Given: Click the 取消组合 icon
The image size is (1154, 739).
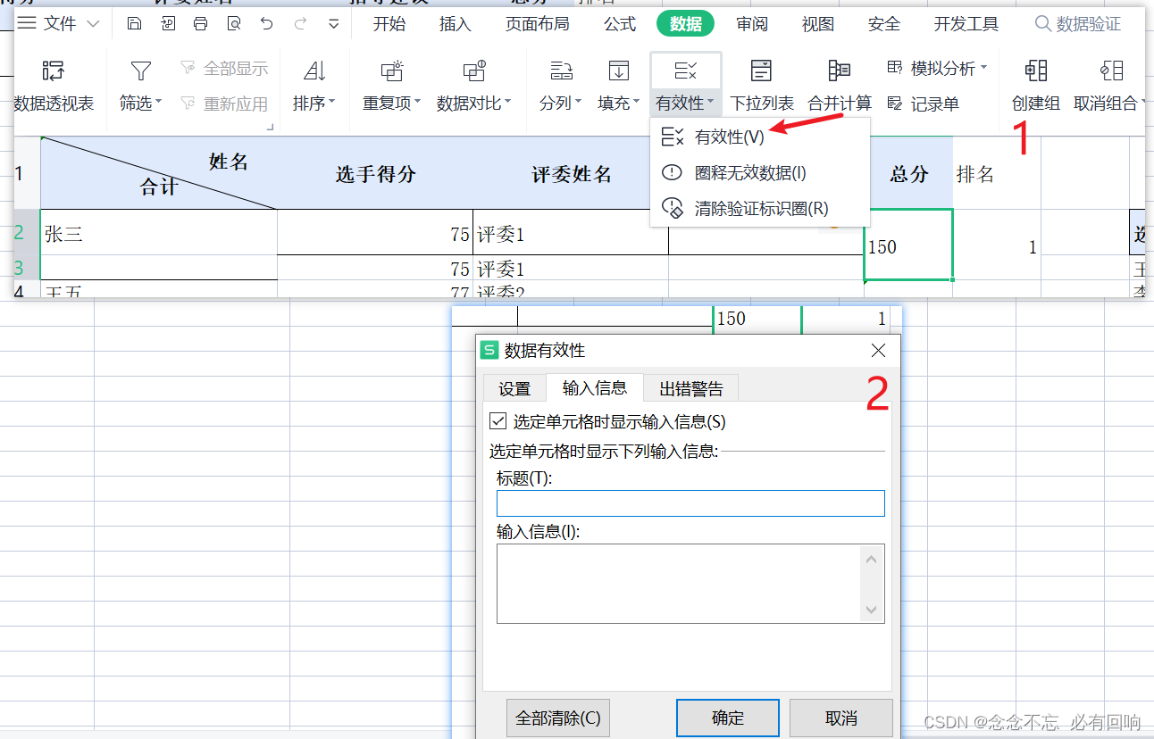Looking at the screenshot, I should click(1111, 71).
